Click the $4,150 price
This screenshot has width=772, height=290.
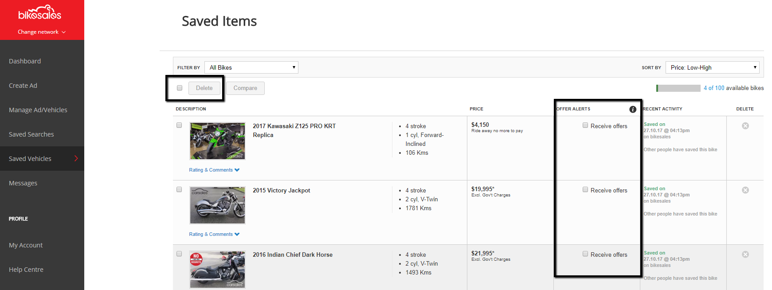480,125
